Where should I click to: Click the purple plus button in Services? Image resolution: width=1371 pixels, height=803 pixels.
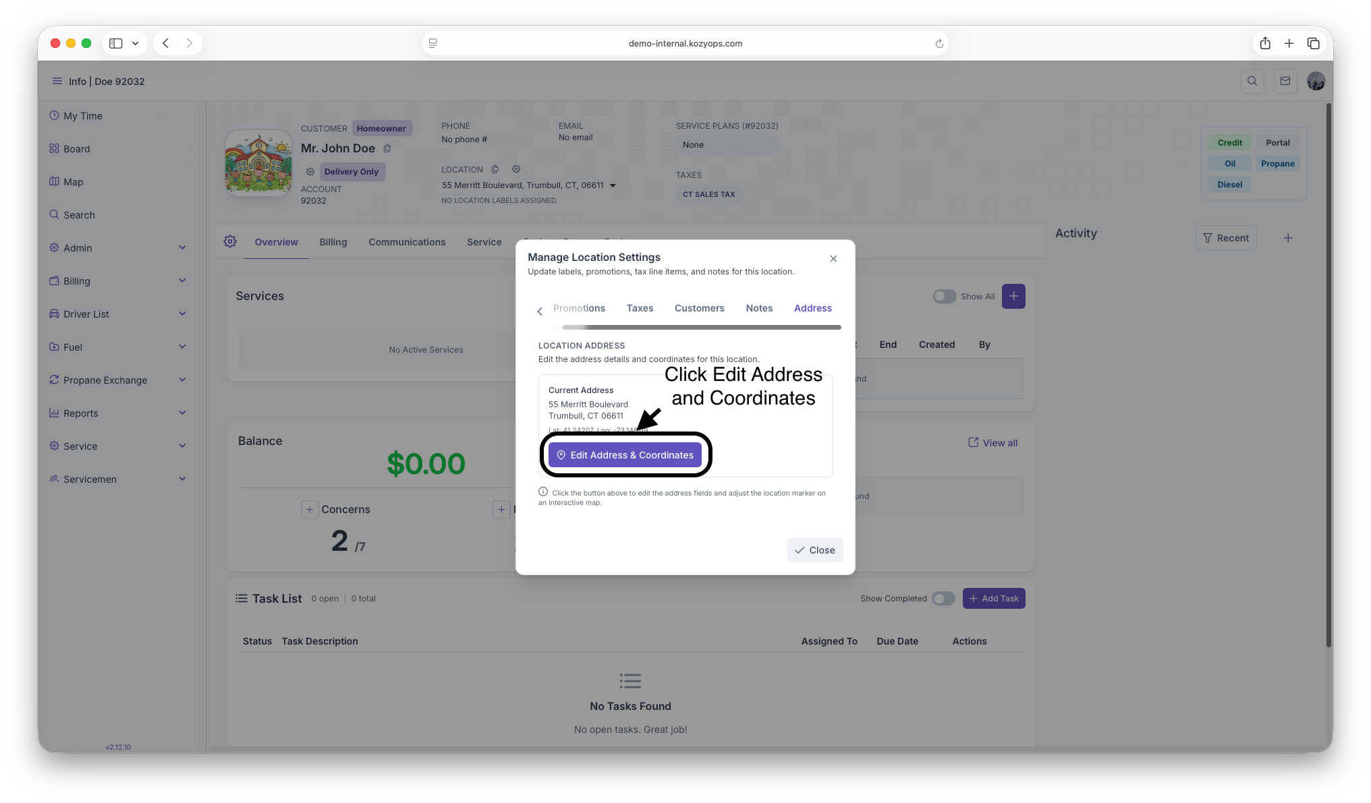point(1013,296)
